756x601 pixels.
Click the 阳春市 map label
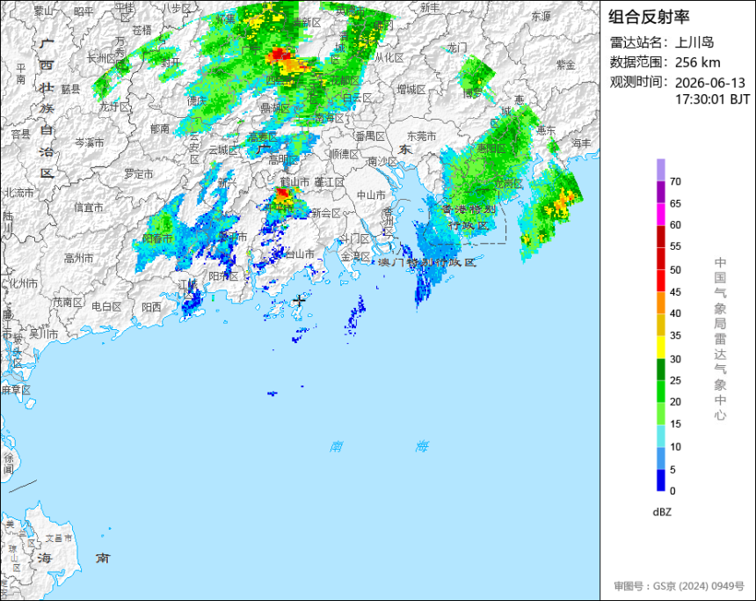(x=157, y=238)
